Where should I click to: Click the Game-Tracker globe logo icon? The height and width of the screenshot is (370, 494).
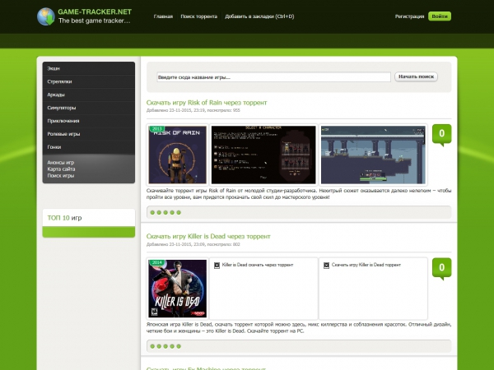click(46, 16)
